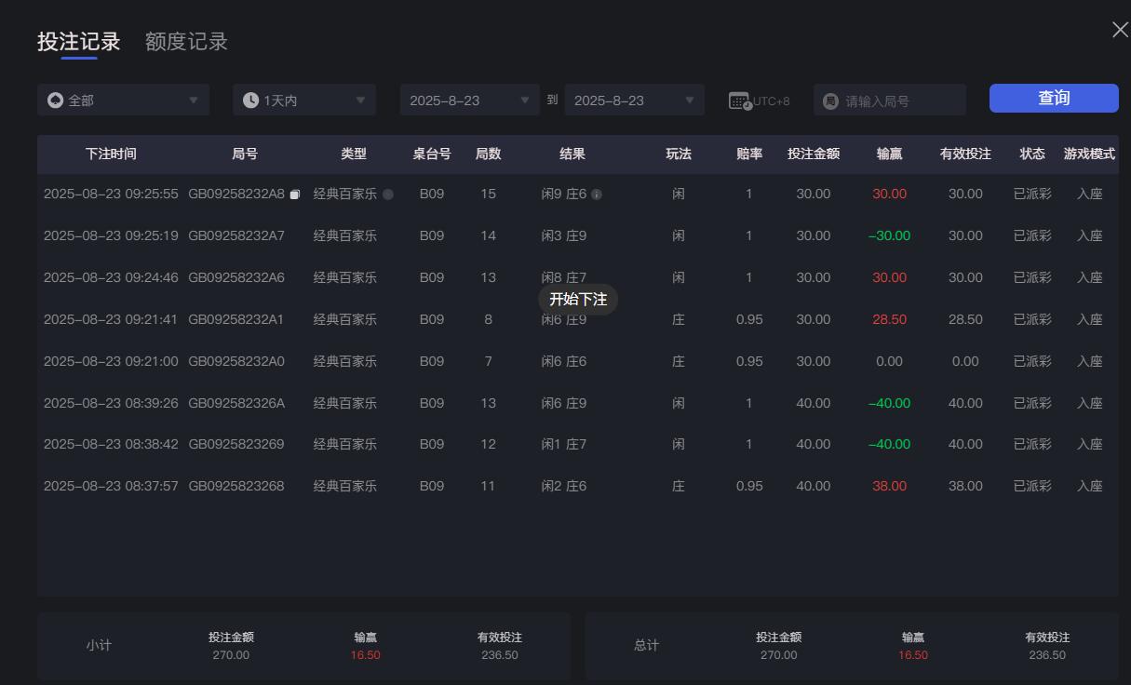Copy game number GB09258232A8 via copy icon
This screenshot has width=1131, height=685.
(x=296, y=192)
